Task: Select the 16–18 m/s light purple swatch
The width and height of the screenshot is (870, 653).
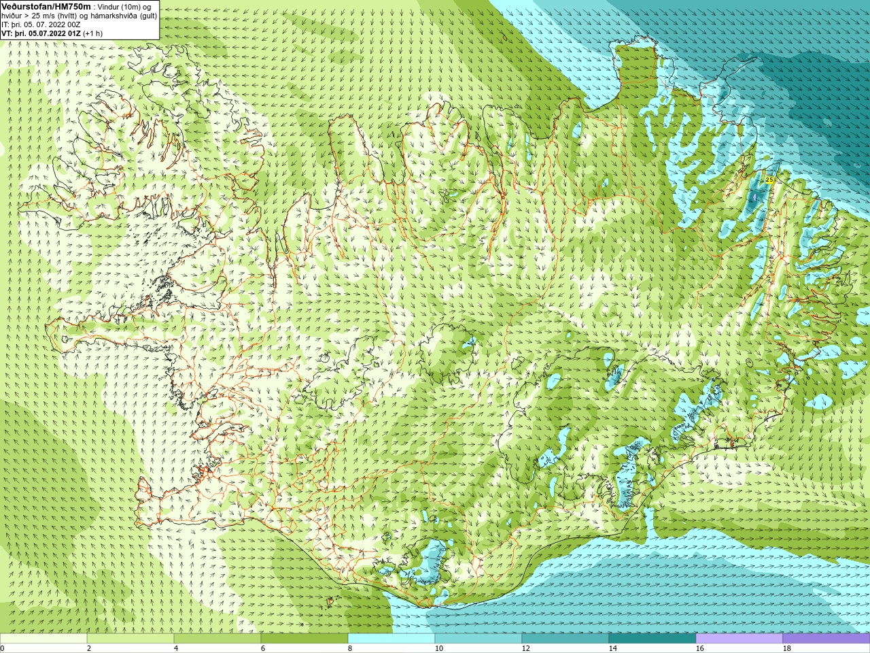Action: 739,639
